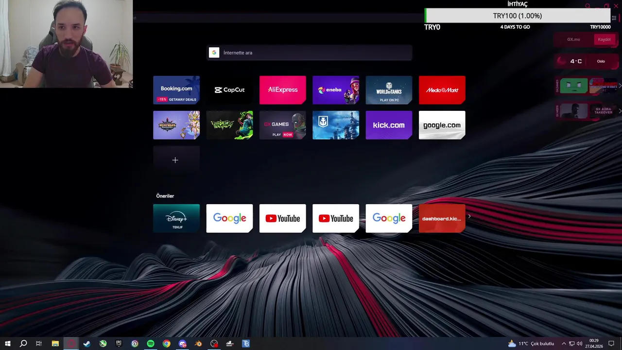Image resolution: width=622 pixels, height=350 pixels.
Task: Open Windows taskbar search
Action: (23, 344)
